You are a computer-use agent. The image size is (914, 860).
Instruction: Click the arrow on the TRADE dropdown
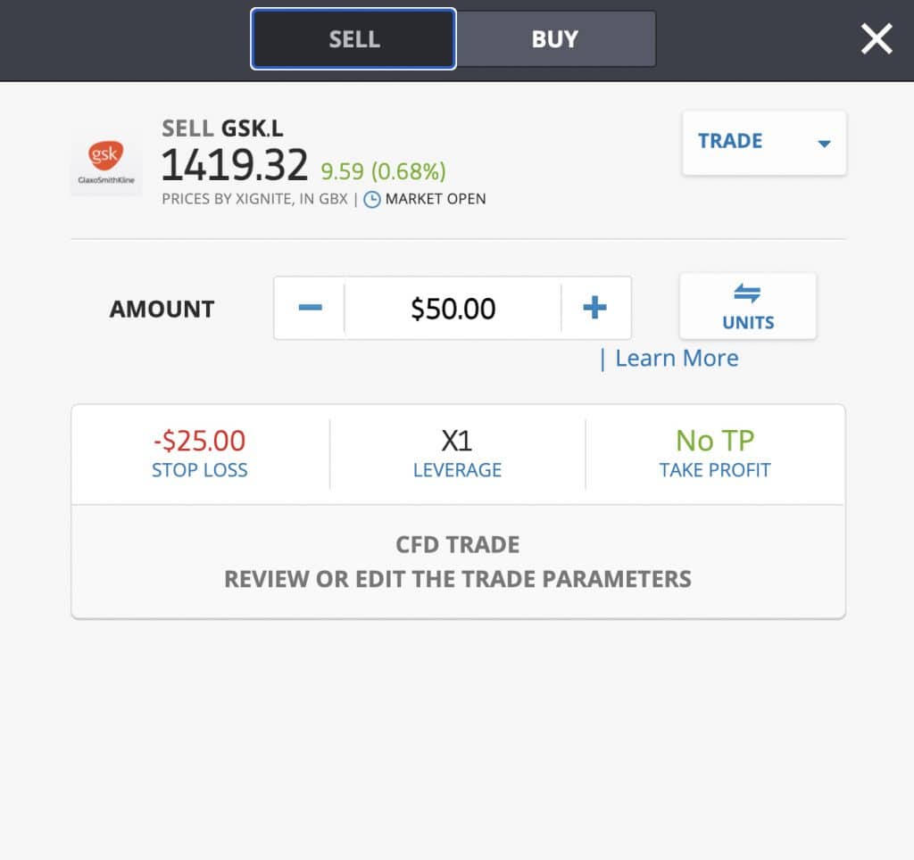click(x=824, y=144)
